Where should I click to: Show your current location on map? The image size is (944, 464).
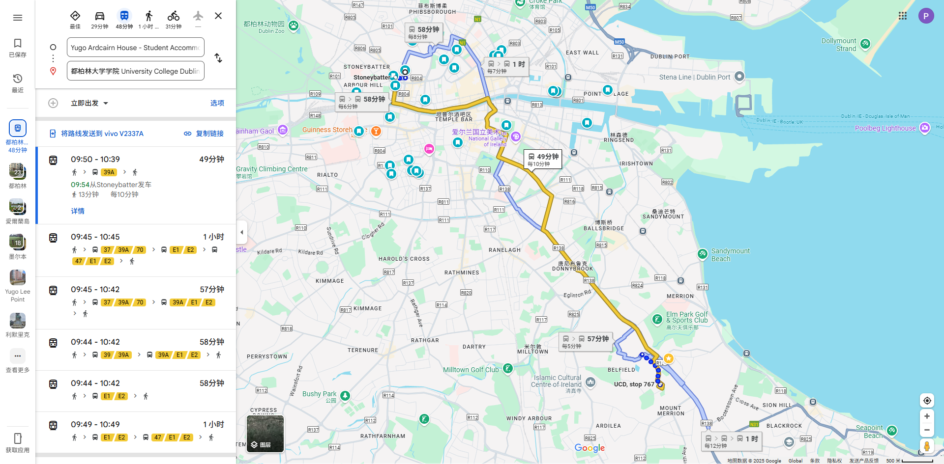pos(927,401)
